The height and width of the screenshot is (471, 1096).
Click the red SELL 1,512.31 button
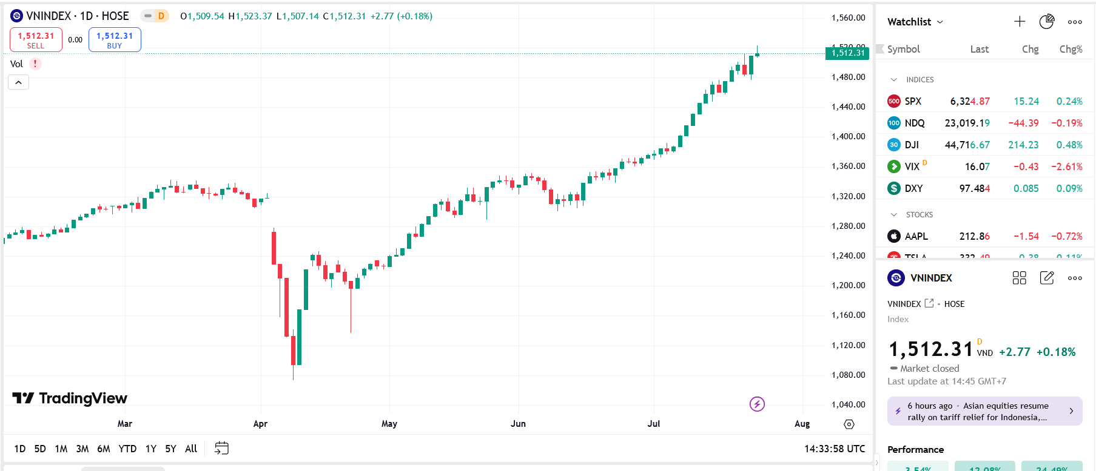pyautogui.click(x=36, y=40)
